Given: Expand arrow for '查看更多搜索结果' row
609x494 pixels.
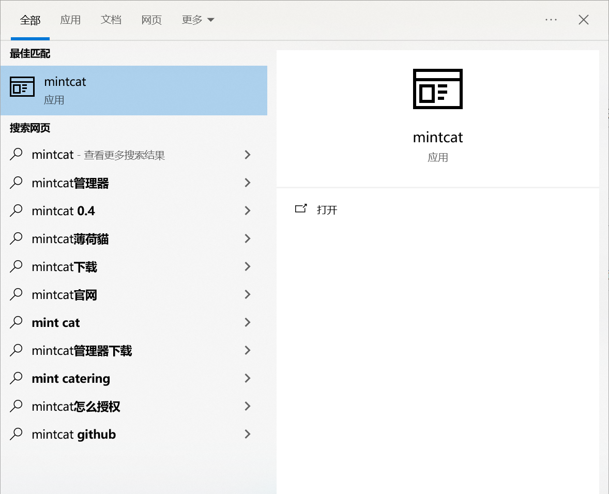Looking at the screenshot, I should coord(248,155).
